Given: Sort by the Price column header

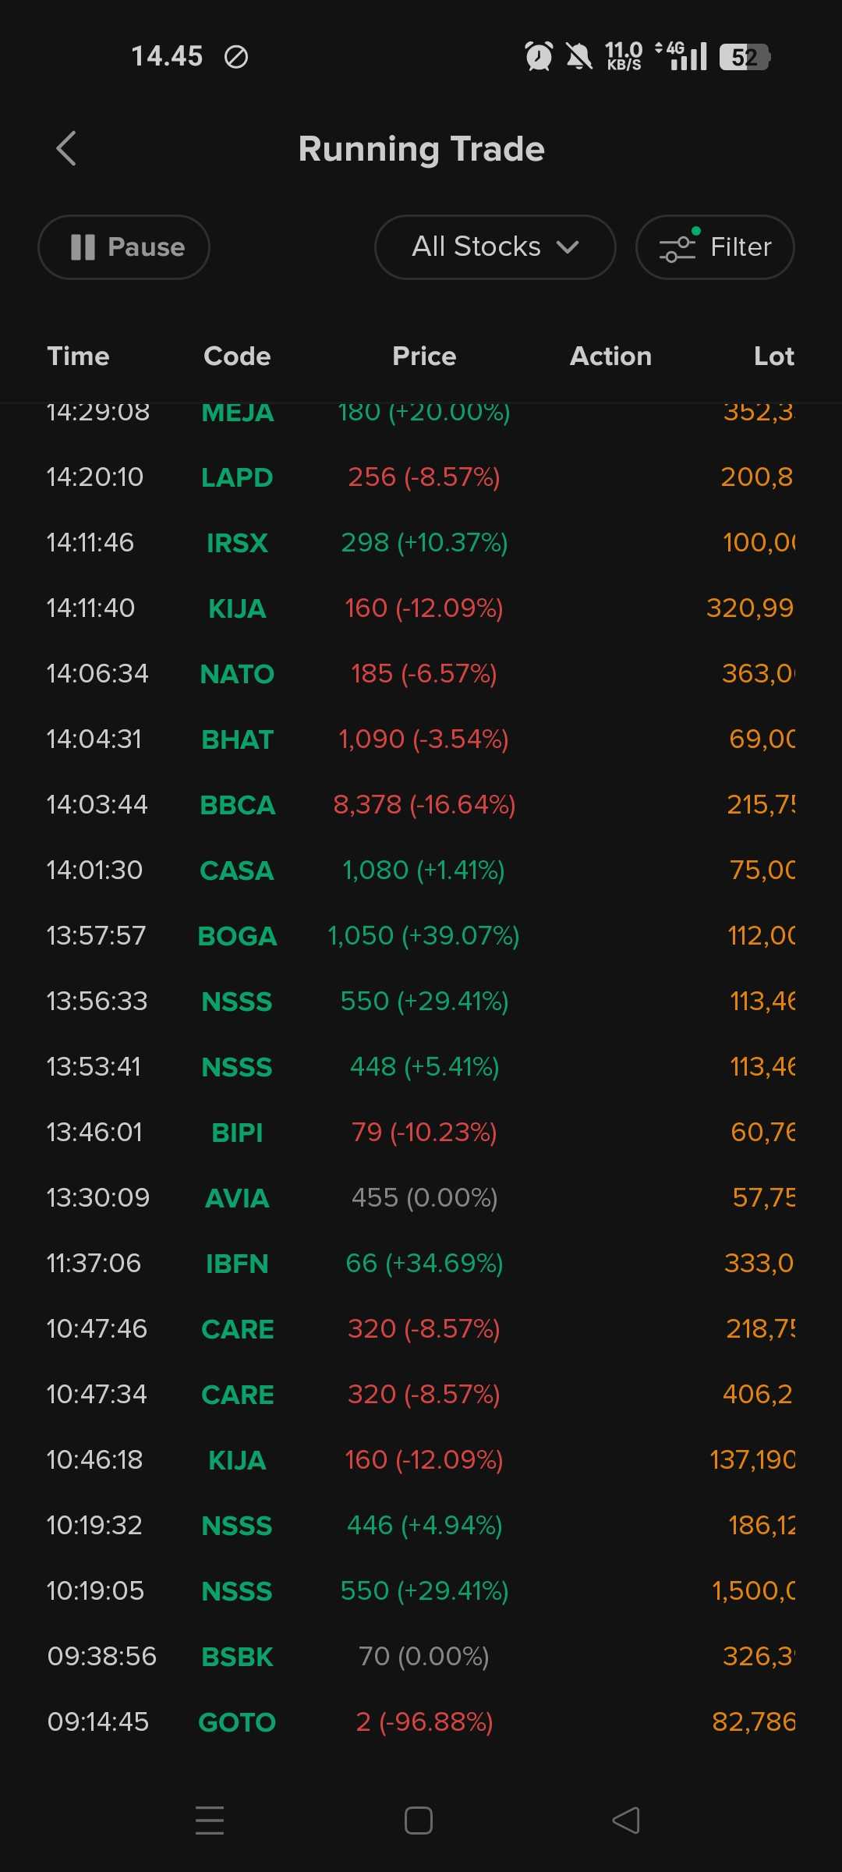Looking at the screenshot, I should click(x=424, y=356).
